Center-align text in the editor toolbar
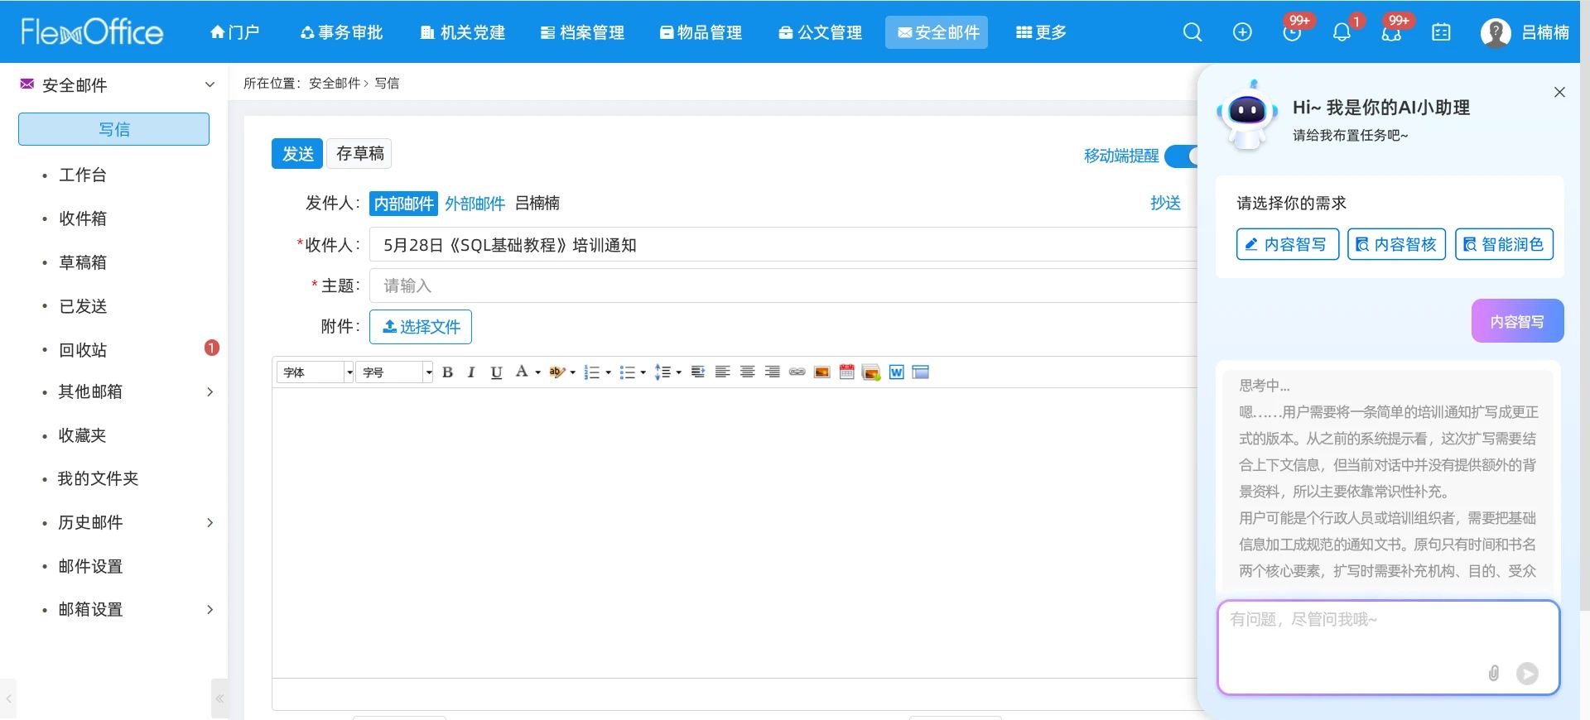 pos(747,372)
